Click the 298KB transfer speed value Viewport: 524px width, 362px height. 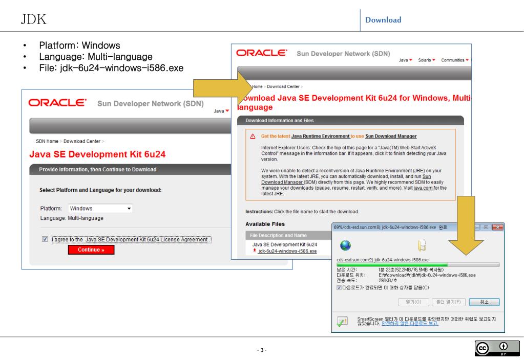(x=388, y=281)
